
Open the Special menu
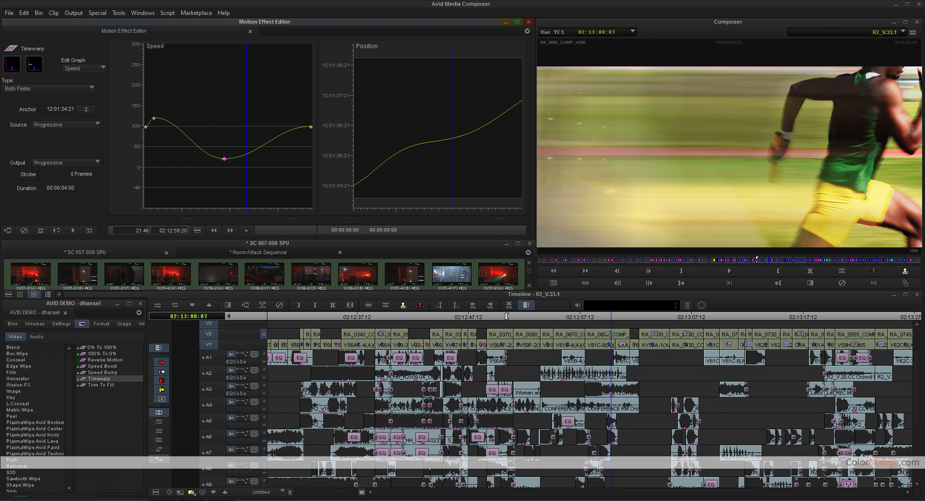coord(97,13)
